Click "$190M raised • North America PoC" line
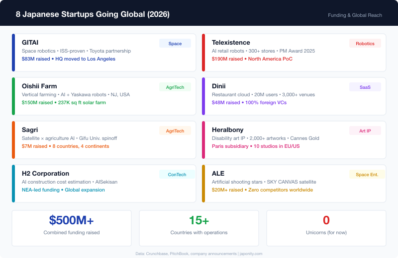This screenshot has width=398, height=258. pos(252,59)
